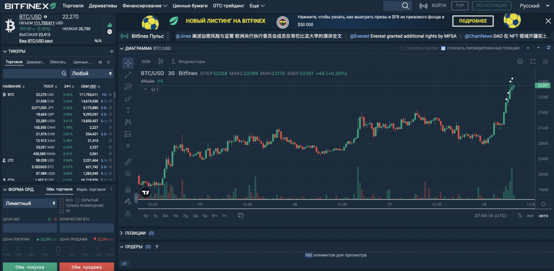The image size is (554, 271).
Task: Click the go-to-date calendar icon
Action: point(241,215)
